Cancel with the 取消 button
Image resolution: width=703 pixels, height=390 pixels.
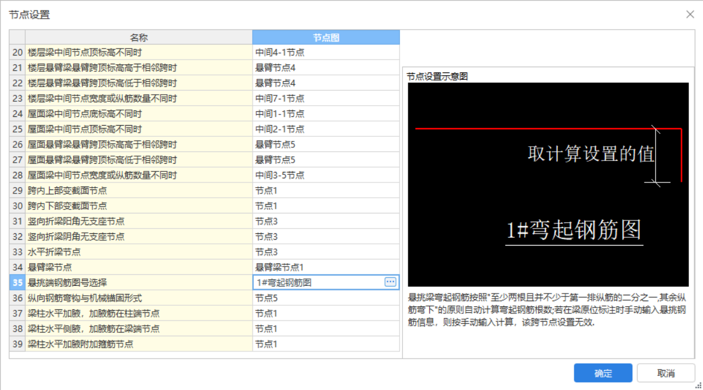click(x=666, y=373)
